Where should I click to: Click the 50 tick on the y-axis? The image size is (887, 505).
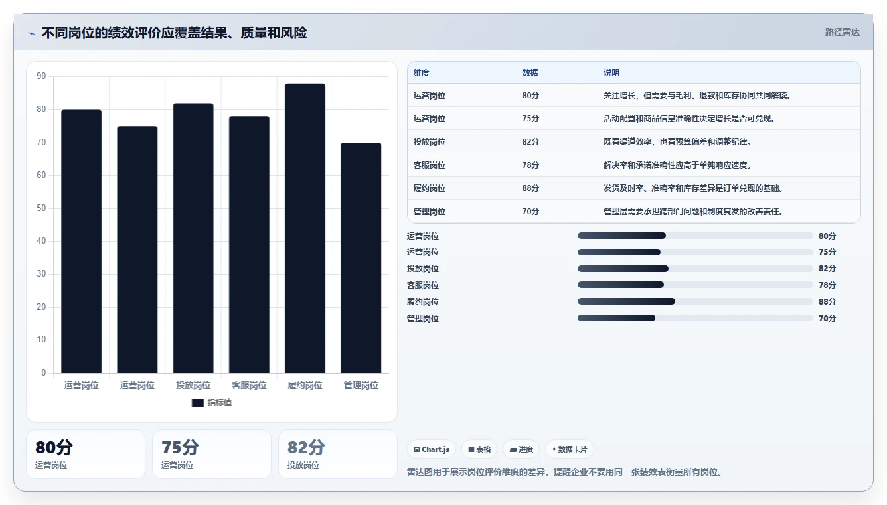coord(41,208)
